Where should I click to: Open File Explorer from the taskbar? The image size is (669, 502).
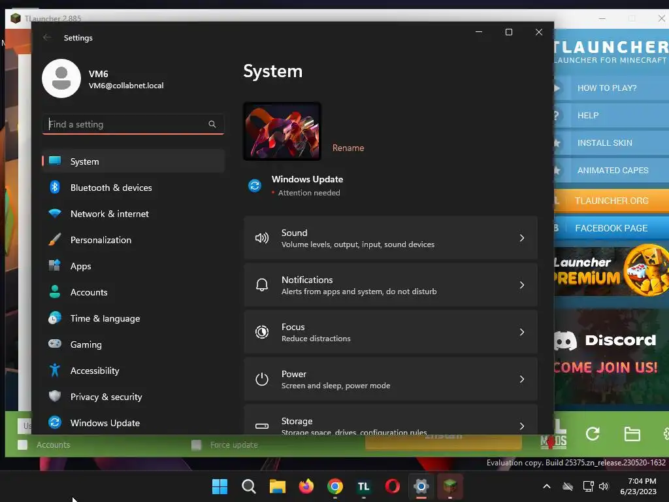[x=277, y=486]
